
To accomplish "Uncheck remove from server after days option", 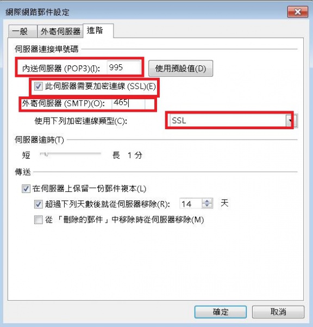I will tap(39, 204).
